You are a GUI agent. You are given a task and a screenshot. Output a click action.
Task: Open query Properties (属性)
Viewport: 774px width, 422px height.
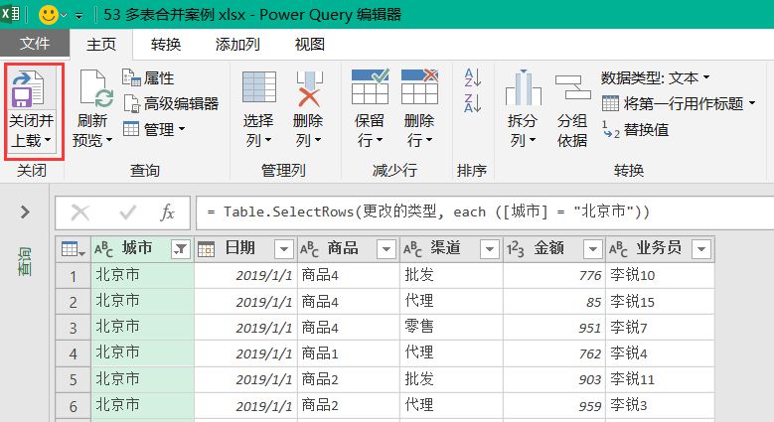(x=148, y=78)
